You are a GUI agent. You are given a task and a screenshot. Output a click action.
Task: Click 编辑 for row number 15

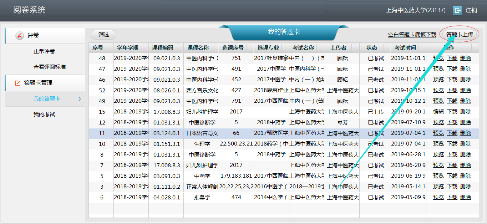click(x=438, y=112)
